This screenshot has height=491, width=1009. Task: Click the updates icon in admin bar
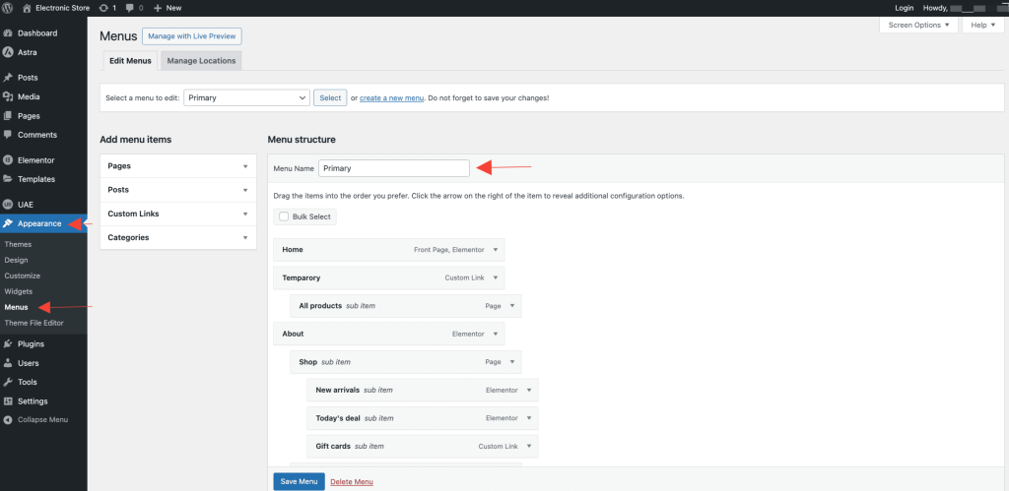pos(103,7)
